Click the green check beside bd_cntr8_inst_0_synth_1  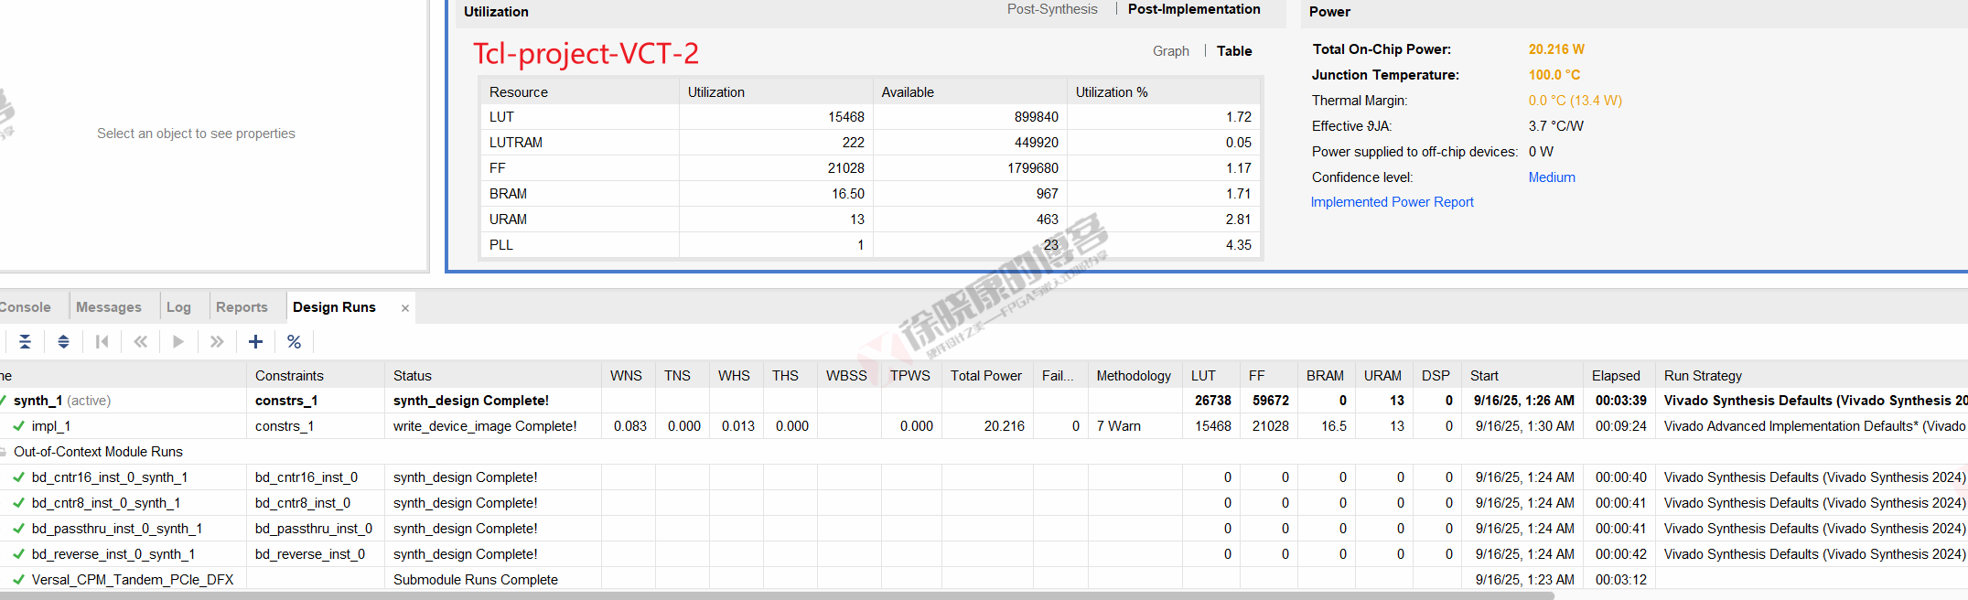[18, 503]
